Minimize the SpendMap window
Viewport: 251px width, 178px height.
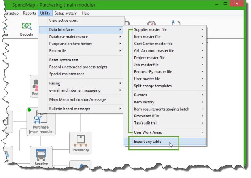coord(217,4)
